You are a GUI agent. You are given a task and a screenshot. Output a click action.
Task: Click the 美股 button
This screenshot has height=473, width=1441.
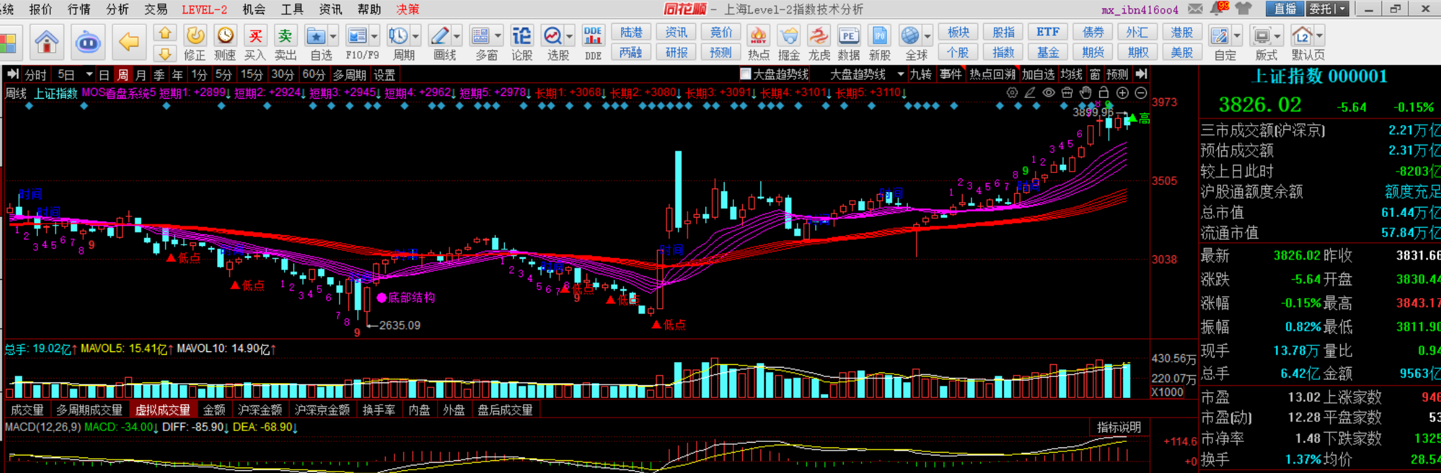click(x=1182, y=52)
